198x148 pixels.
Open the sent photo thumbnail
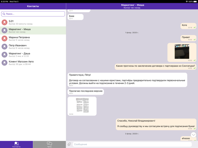pos(182,51)
